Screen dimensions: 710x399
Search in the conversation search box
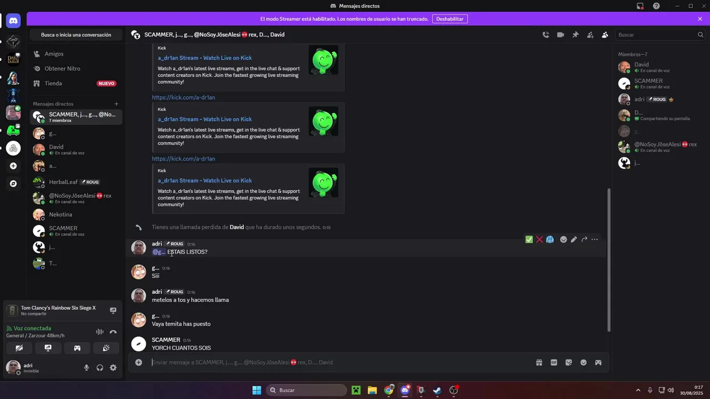(x=660, y=34)
